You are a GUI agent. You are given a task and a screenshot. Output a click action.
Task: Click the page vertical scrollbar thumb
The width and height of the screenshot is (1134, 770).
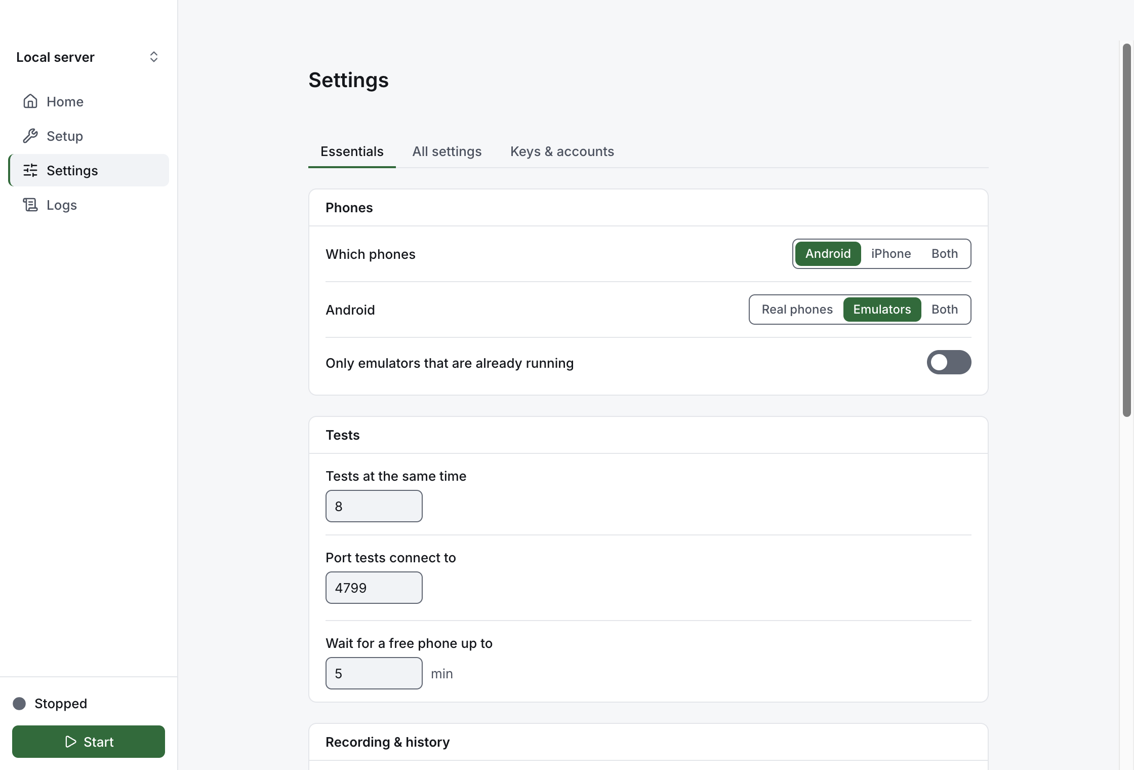click(x=1126, y=230)
